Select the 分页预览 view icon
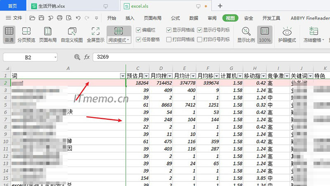 click(x=26, y=35)
